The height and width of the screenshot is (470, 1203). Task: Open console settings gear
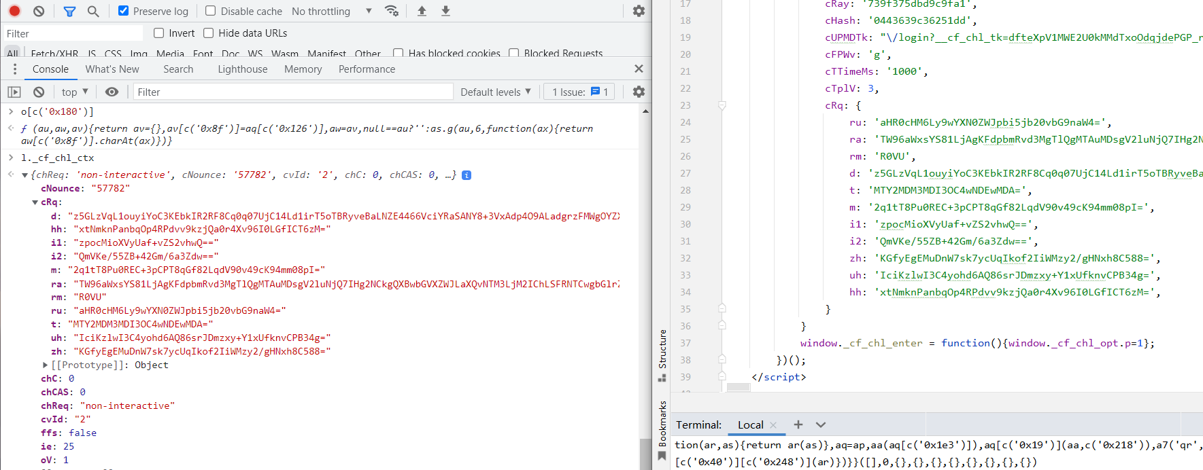tap(639, 92)
